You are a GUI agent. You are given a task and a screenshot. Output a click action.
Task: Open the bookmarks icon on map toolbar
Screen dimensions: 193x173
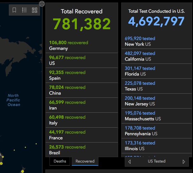click(x=14, y=10)
